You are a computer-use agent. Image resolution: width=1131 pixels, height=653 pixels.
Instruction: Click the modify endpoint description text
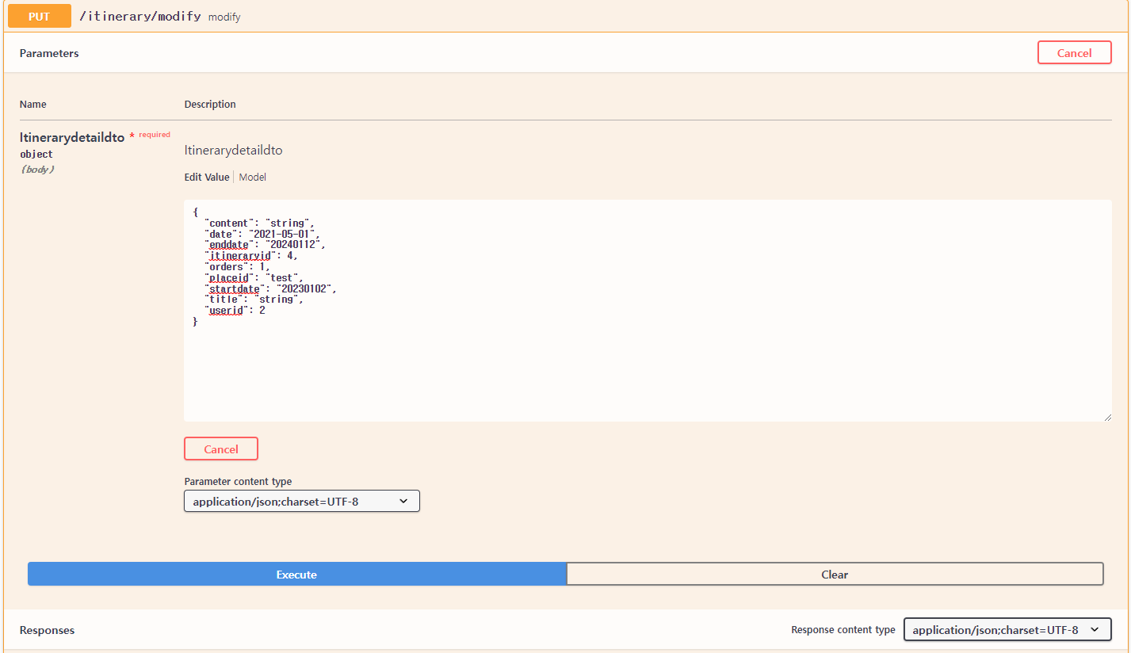(224, 17)
